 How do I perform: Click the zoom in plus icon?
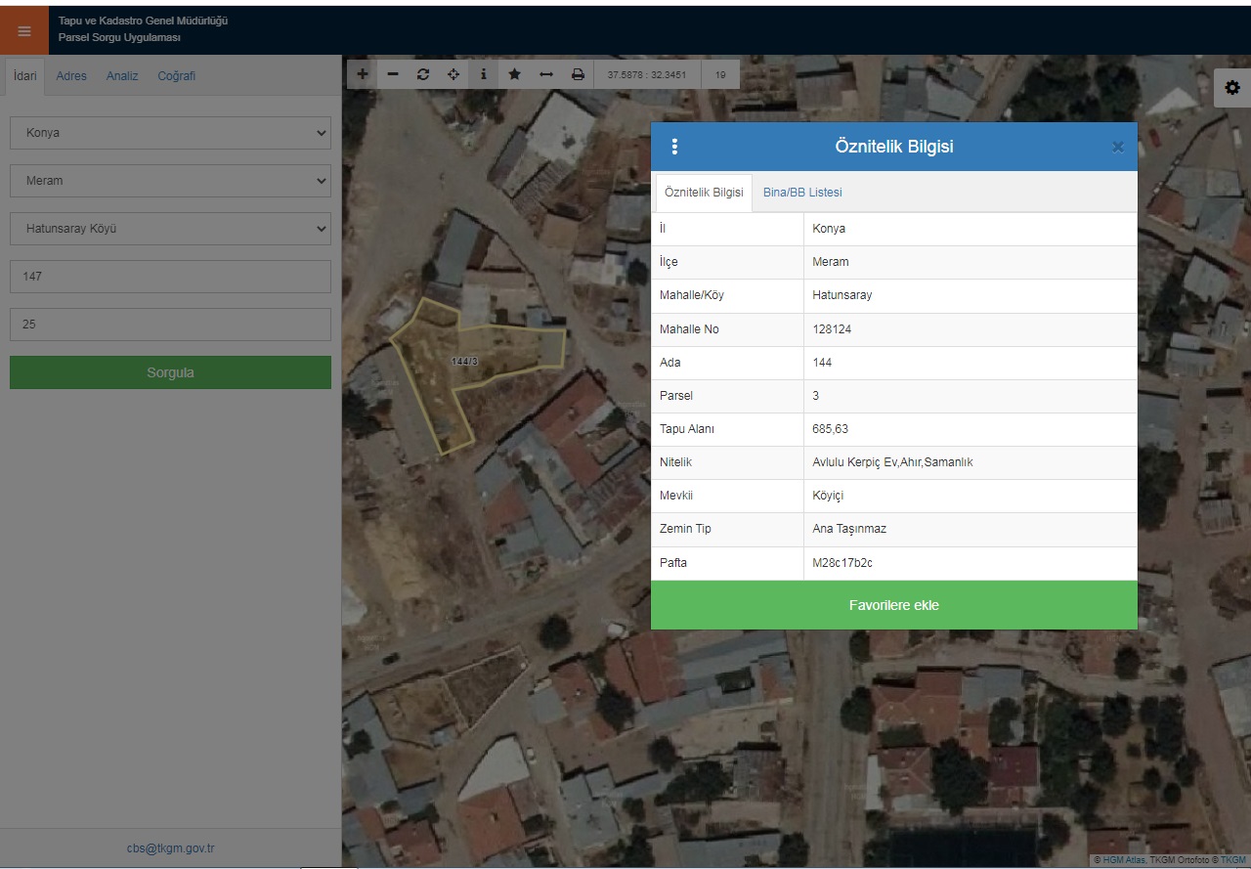pos(363,74)
